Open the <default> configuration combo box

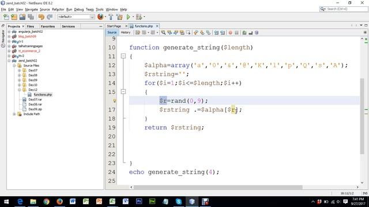click(x=76, y=17)
